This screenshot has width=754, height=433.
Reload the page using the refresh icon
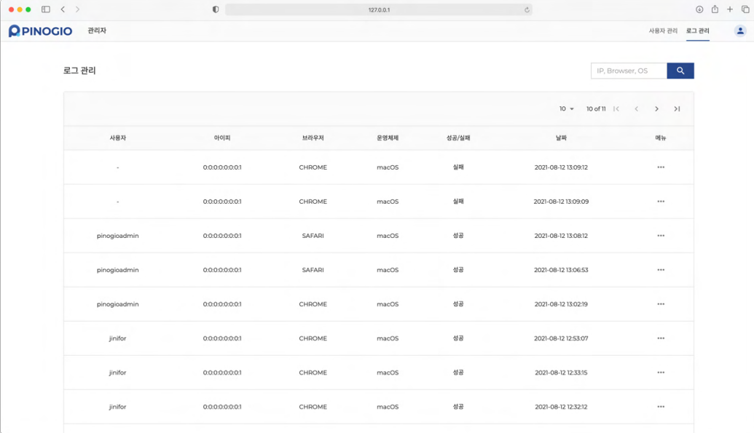(527, 9)
